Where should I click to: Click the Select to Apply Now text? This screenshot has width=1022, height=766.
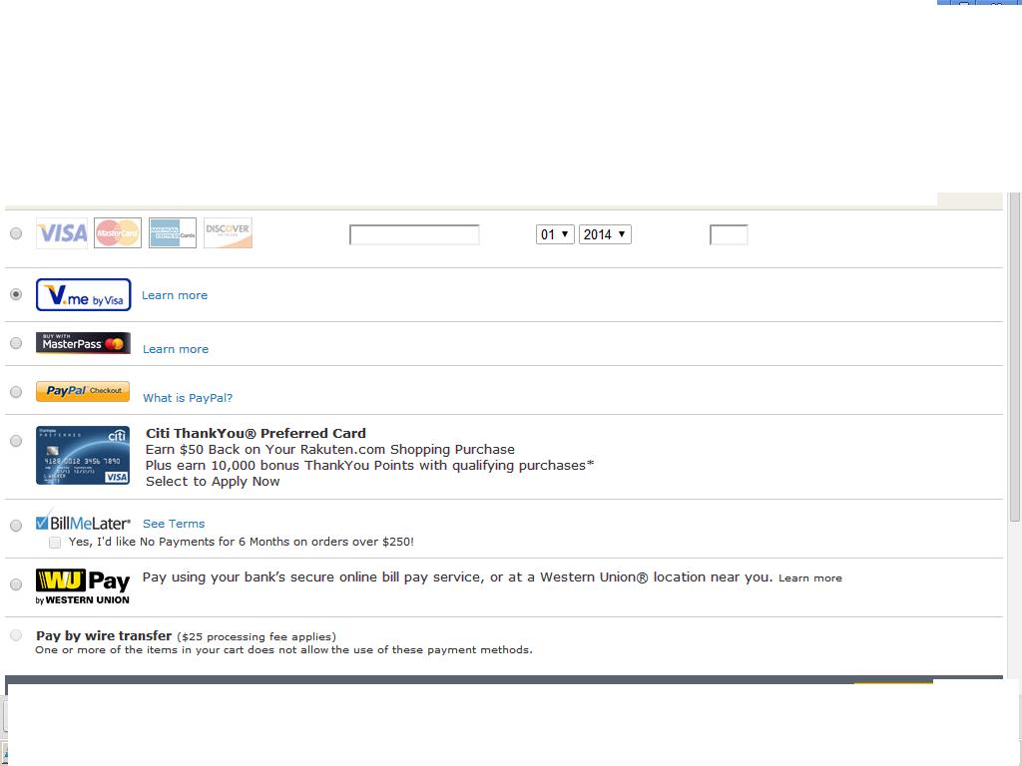213,482
